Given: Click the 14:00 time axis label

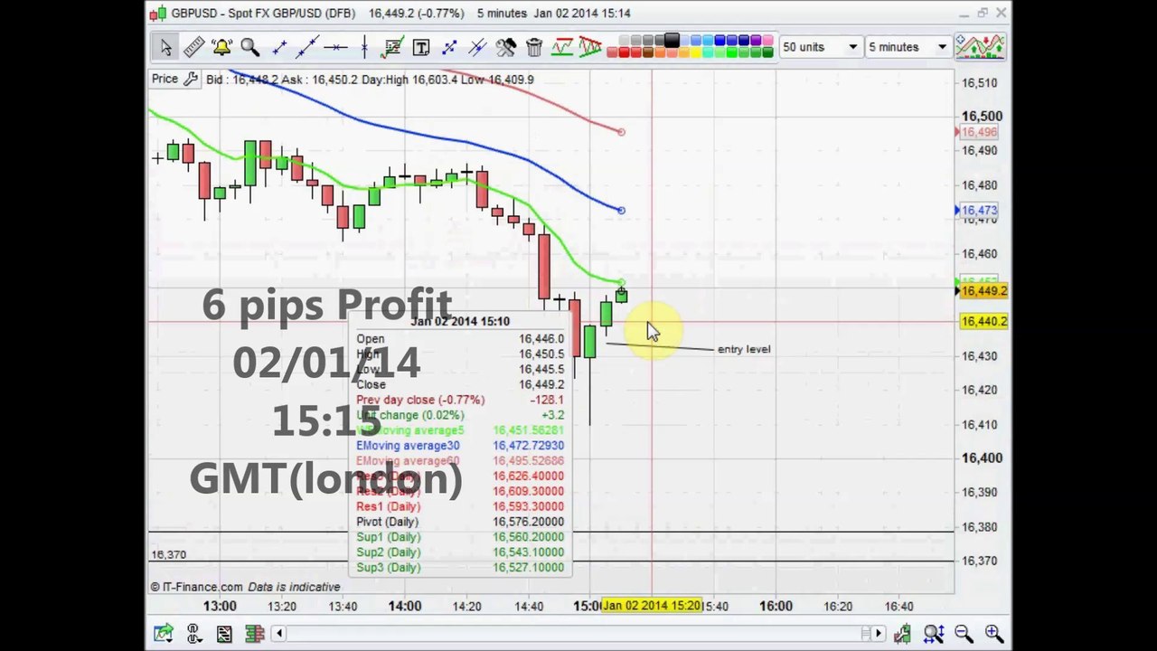Looking at the screenshot, I should click(x=404, y=607).
